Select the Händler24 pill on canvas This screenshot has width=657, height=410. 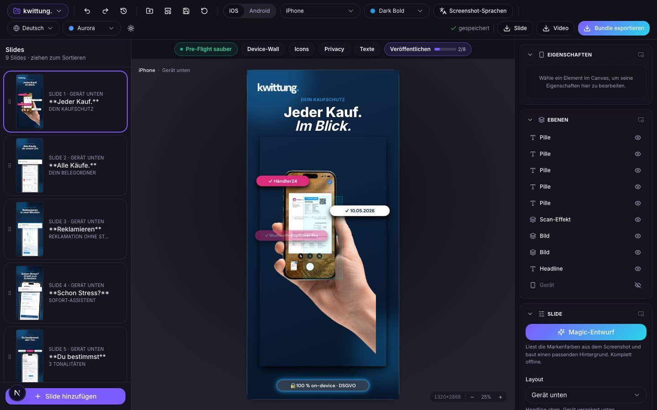[x=282, y=181]
